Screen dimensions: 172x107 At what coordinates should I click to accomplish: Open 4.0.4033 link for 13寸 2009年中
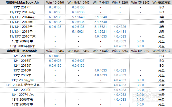[120, 41]
